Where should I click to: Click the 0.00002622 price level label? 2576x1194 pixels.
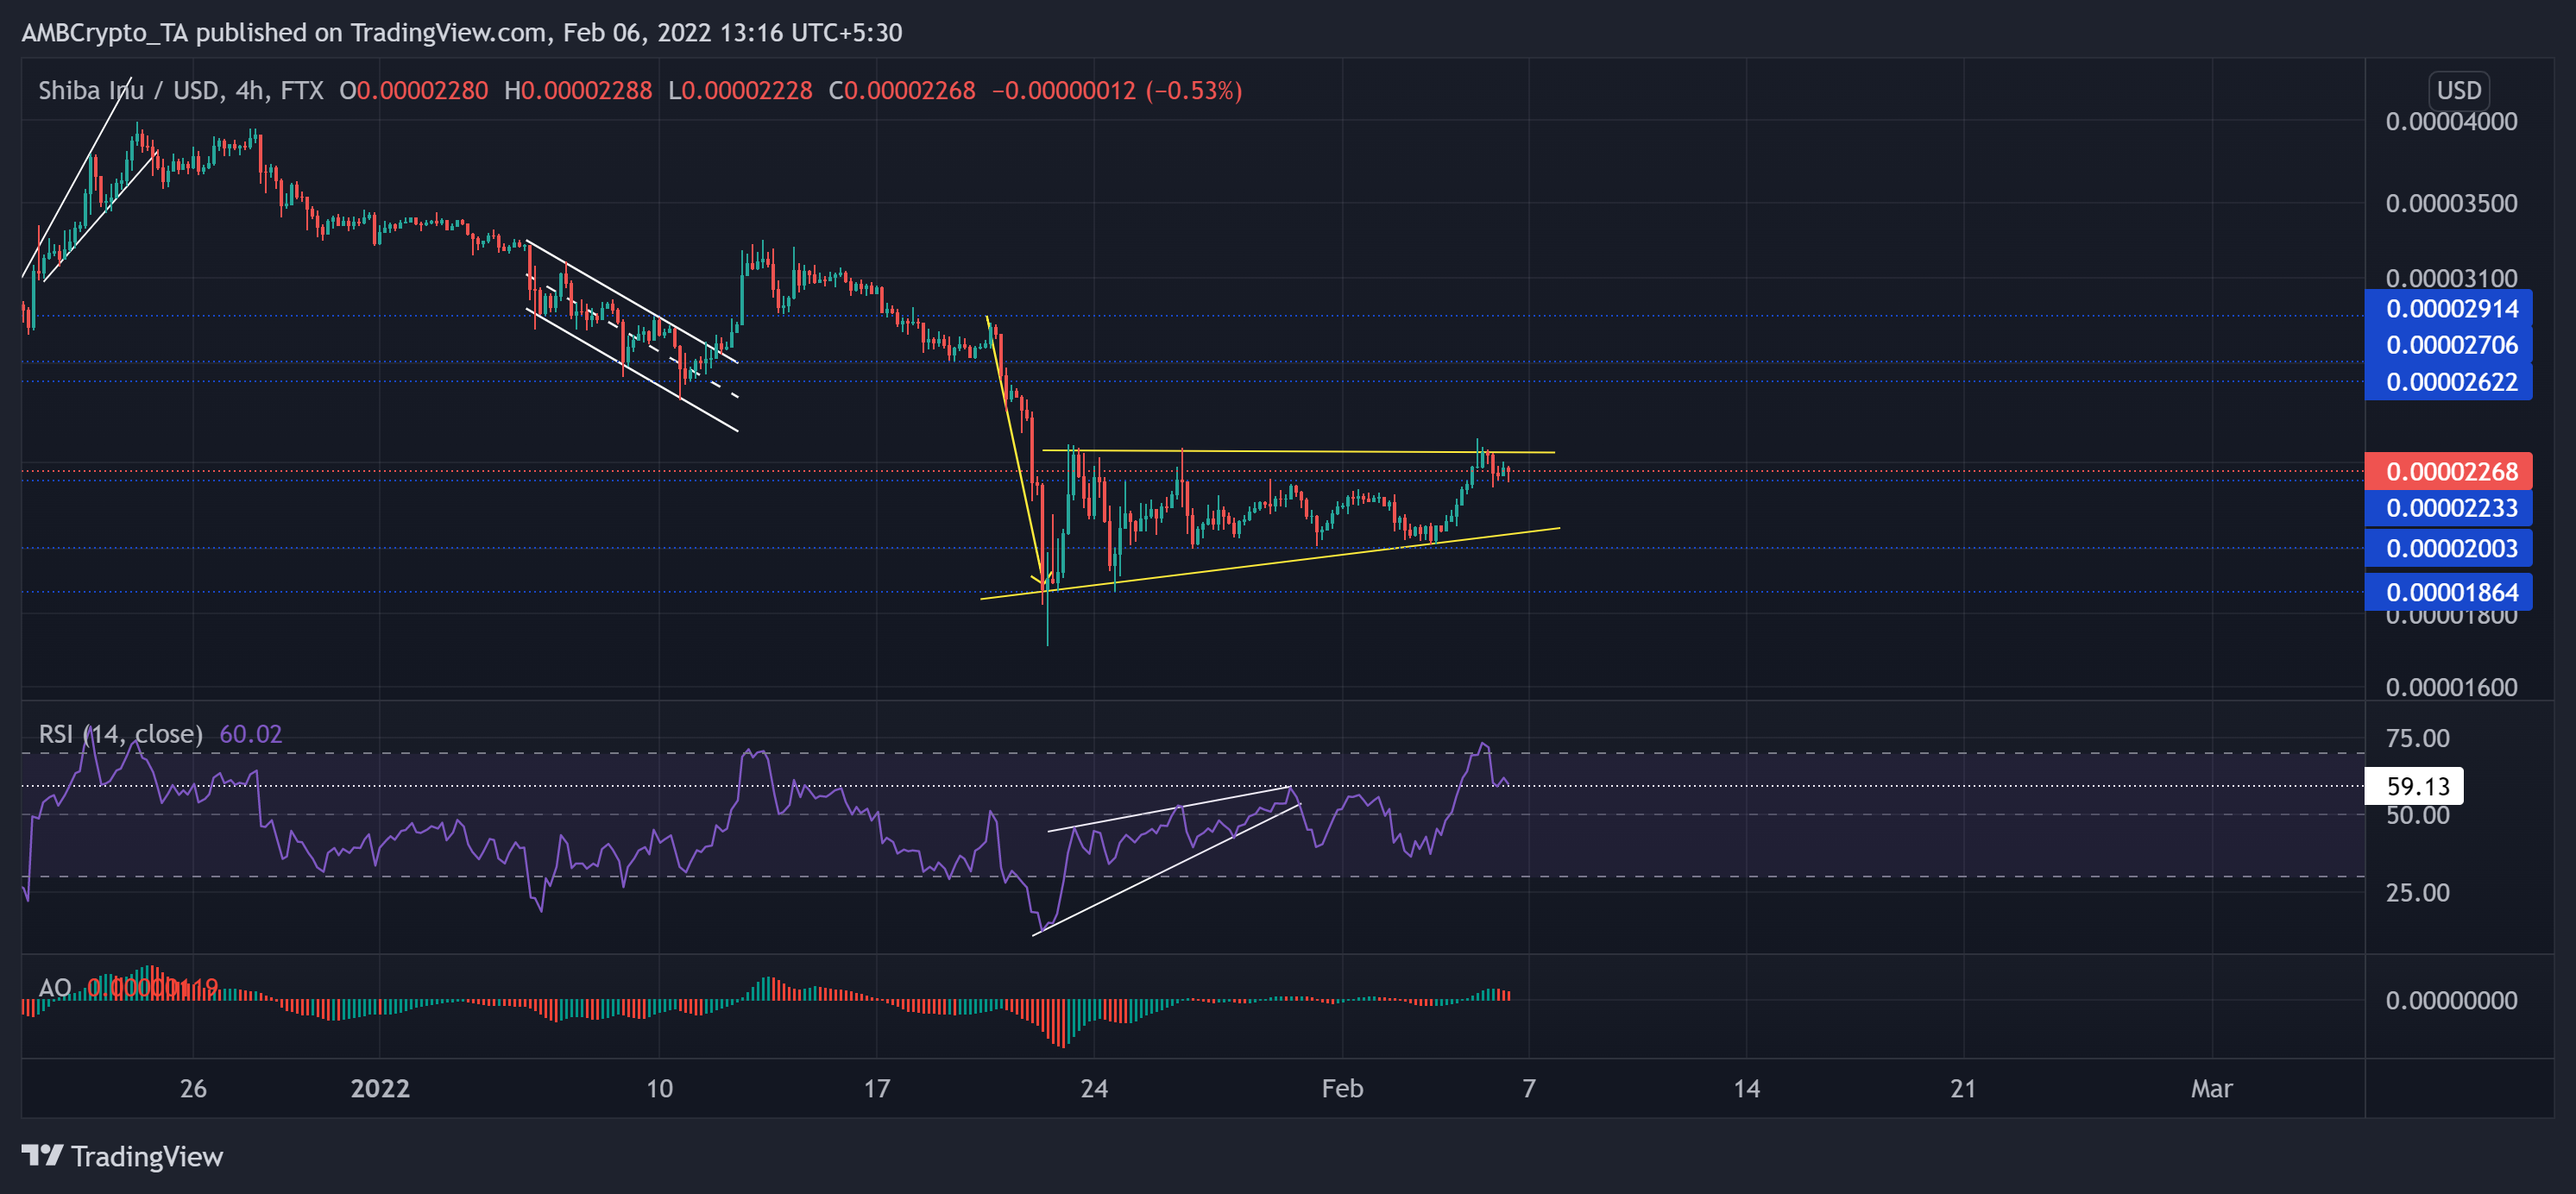click(x=2448, y=382)
